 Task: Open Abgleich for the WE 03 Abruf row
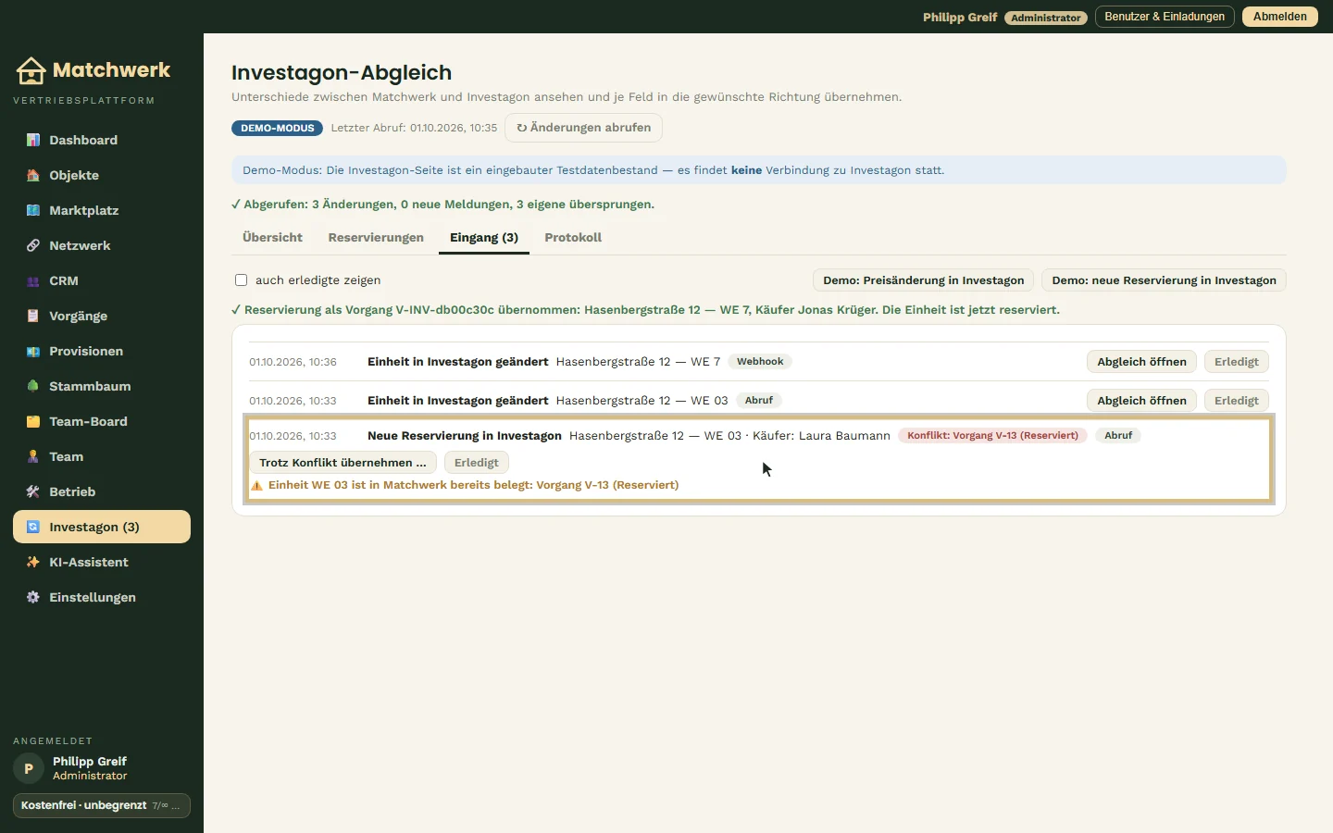[x=1141, y=401]
